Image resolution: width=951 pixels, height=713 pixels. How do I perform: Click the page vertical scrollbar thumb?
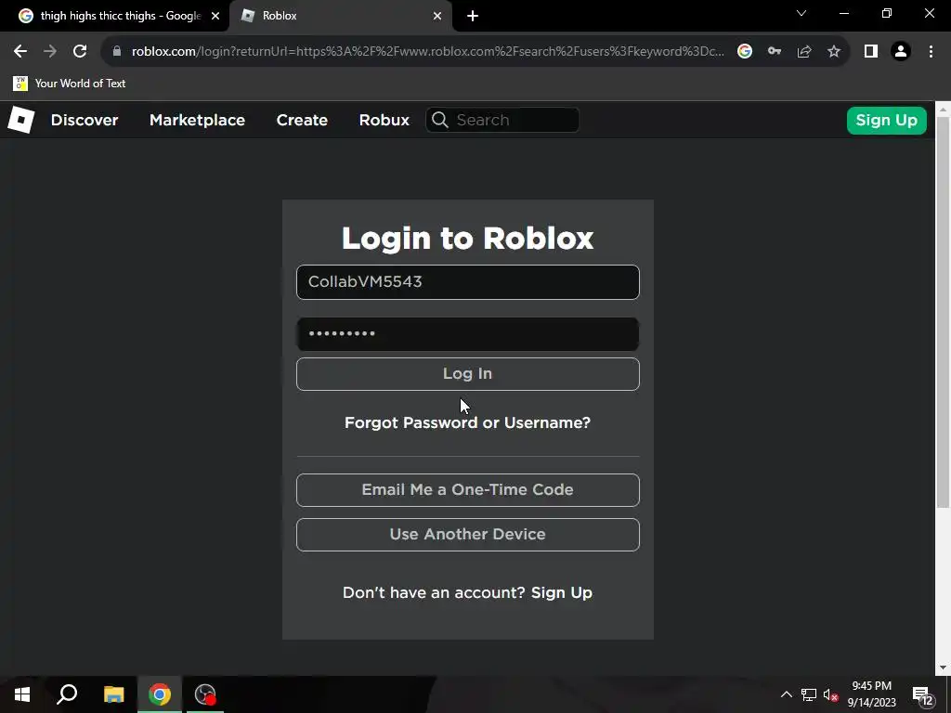[943, 312]
